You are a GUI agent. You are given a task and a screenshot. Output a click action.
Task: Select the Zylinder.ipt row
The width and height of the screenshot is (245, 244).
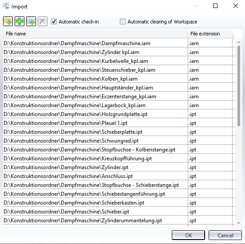click(x=119, y=167)
